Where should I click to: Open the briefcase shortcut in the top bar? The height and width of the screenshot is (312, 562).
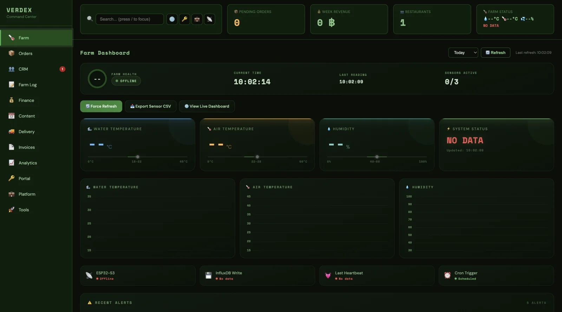pos(197,19)
